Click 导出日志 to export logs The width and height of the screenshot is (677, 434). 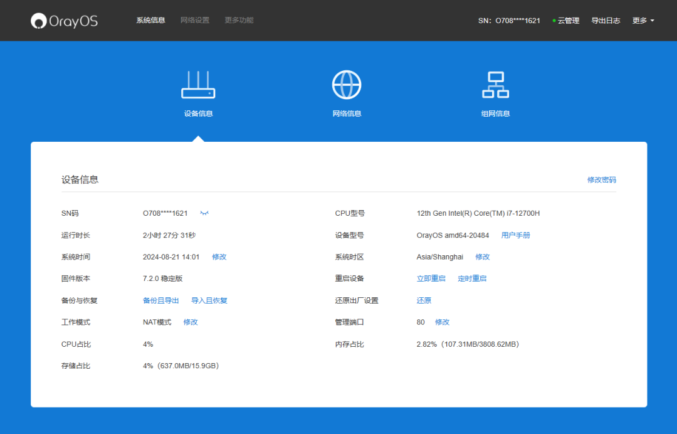[606, 20]
